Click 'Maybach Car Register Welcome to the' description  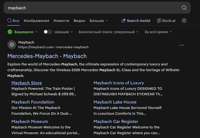pos(127,130)
